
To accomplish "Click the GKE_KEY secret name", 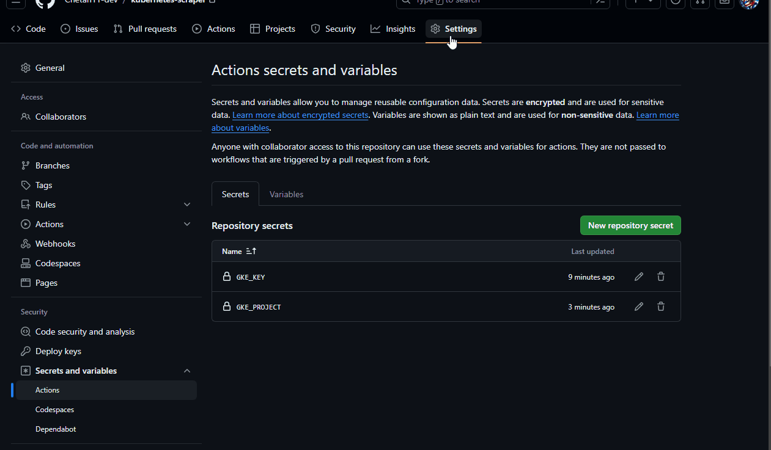I will pos(251,277).
